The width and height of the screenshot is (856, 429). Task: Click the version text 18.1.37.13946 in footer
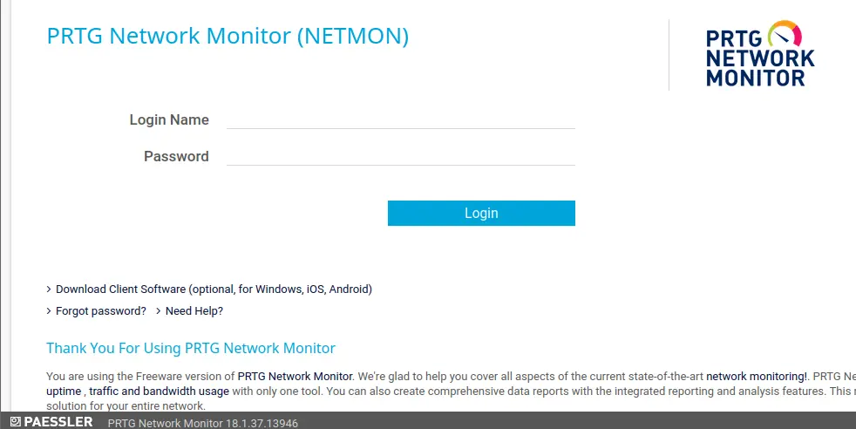pos(262,423)
